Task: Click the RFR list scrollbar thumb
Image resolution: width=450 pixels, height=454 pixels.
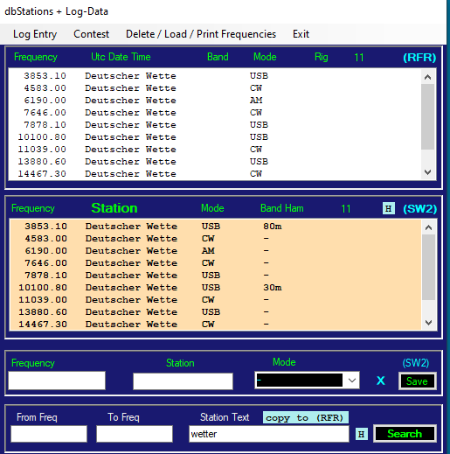Action: click(x=427, y=116)
